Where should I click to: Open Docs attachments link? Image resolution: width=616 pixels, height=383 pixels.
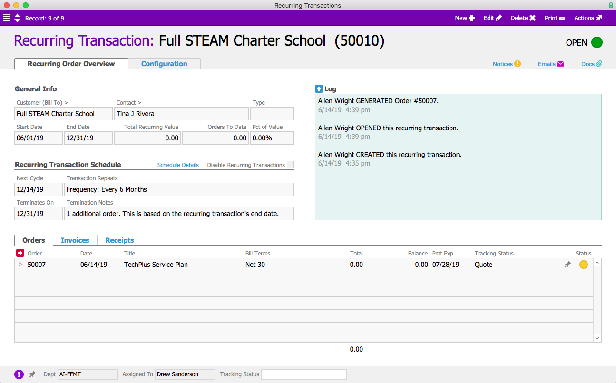pyautogui.click(x=592, y=64)
